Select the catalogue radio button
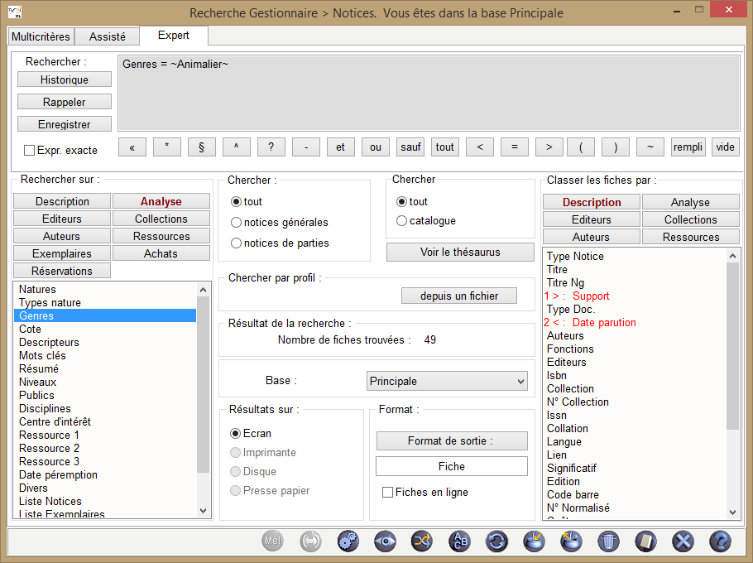 [402, 221]
